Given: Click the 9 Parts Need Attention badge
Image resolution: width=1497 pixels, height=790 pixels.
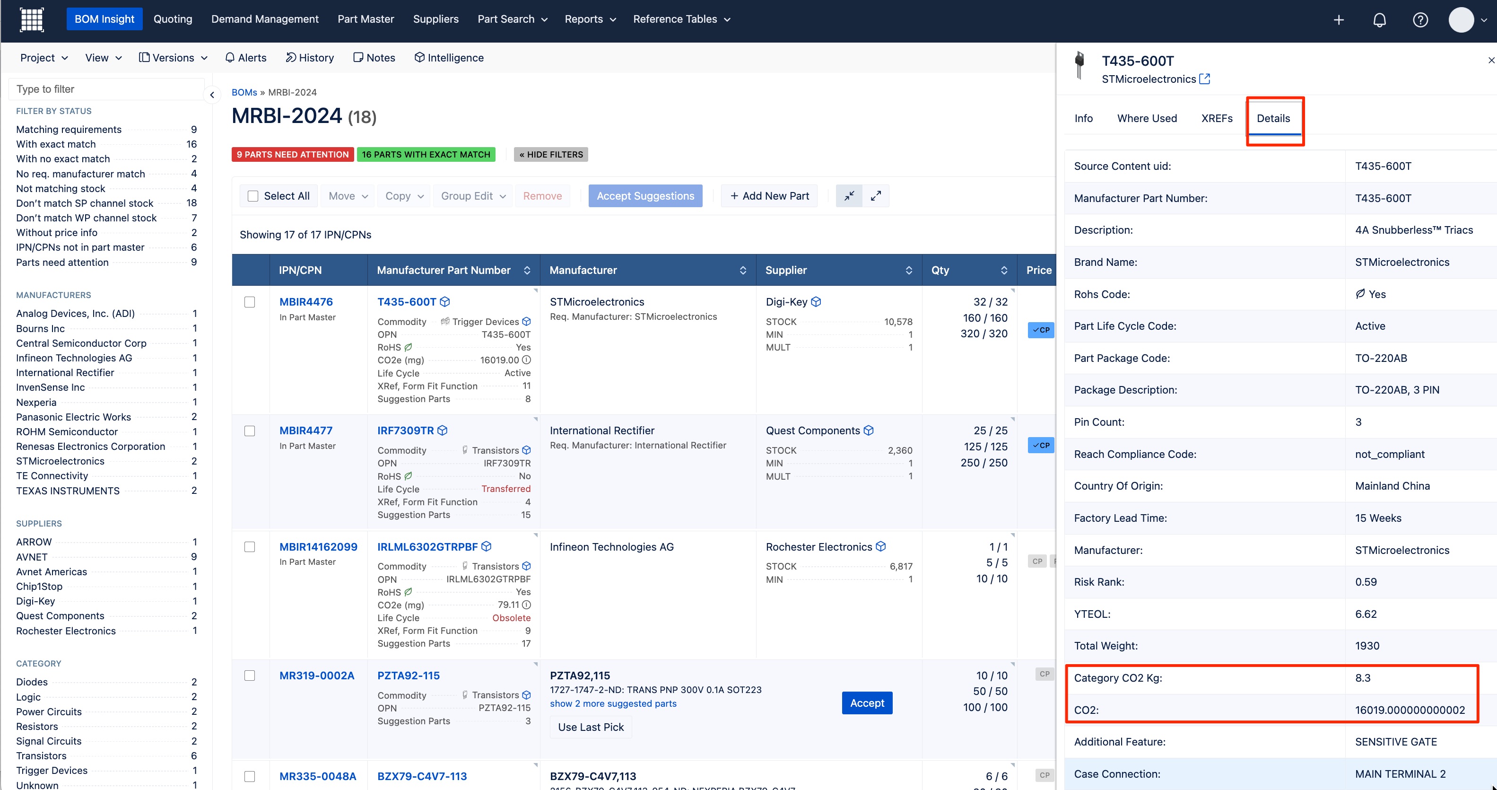Looking at the screenshot, I should (x=292, y=155).
